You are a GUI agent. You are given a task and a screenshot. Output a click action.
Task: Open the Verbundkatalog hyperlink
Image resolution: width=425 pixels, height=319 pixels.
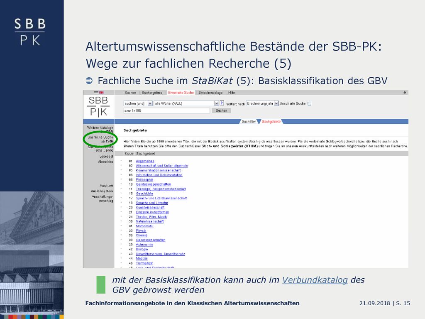[315, 280]
